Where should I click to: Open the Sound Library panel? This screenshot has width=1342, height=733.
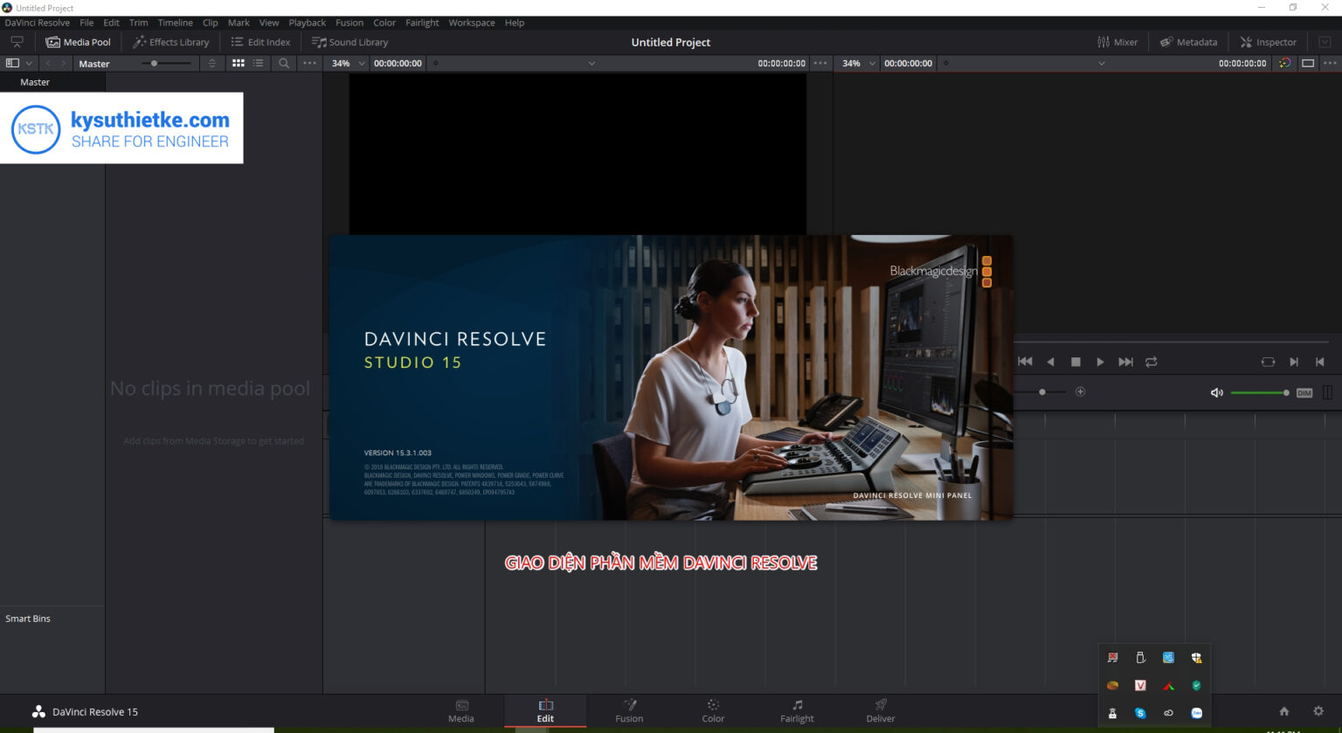point(349,42)
